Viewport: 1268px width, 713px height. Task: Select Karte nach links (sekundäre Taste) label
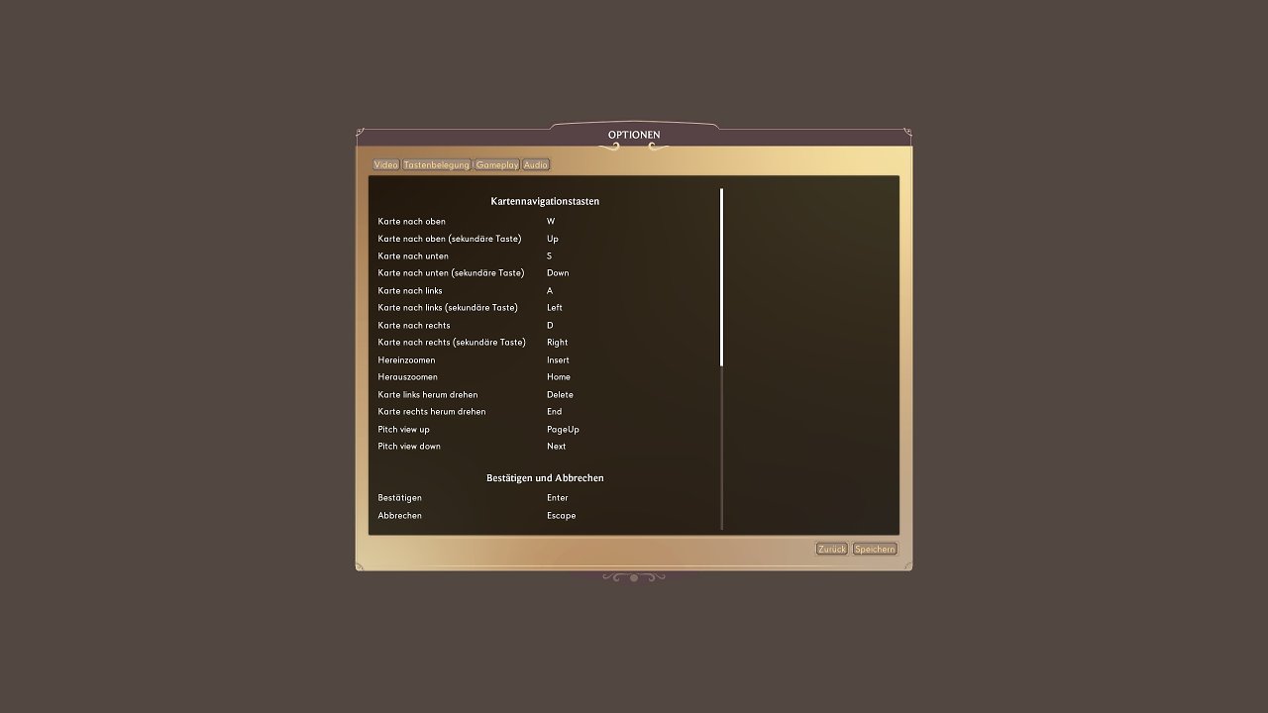(x=448, y=308)
